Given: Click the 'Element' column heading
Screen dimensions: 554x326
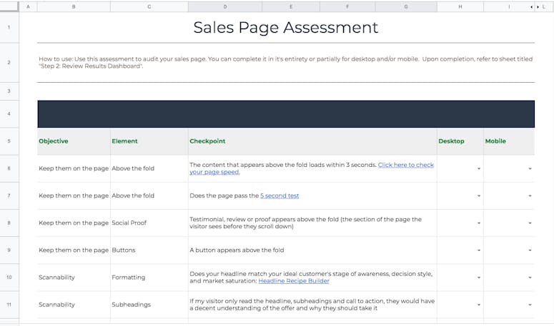Looking at the screenshot, I should coord(124,141).
